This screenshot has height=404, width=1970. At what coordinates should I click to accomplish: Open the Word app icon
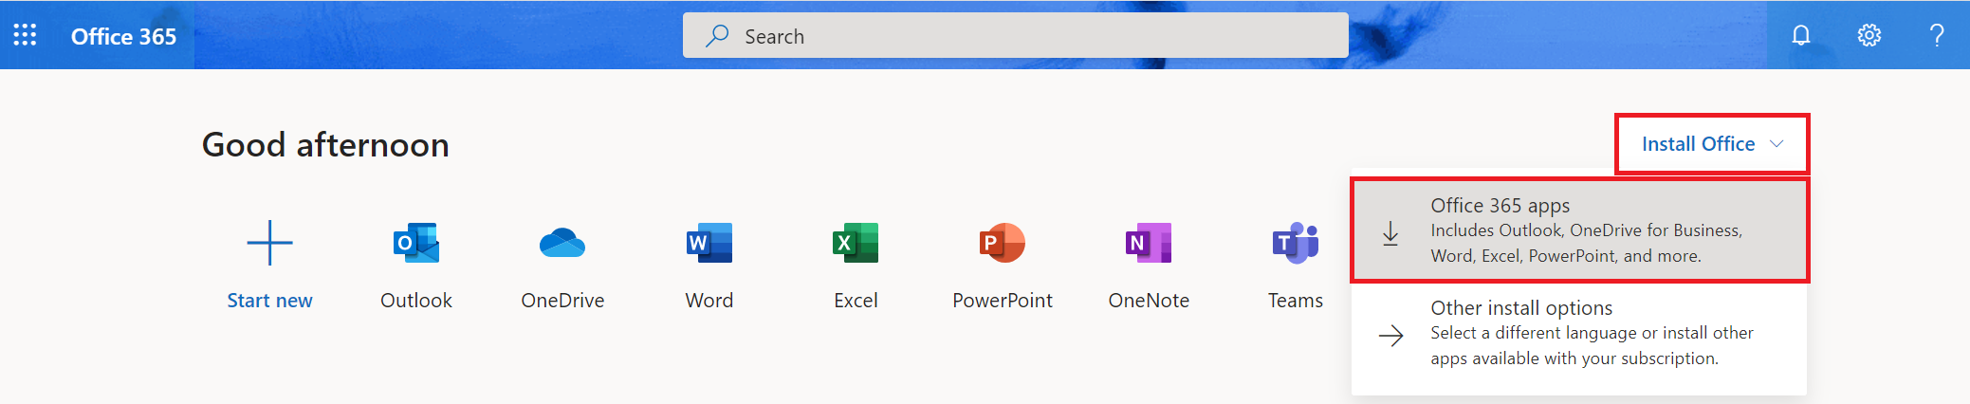pyautogui.click(x=709, y=243)
